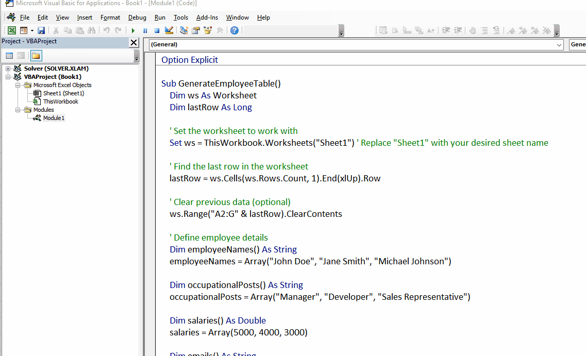The image size is (586, 356).
Task: Open the Window menu
Action: tap(237, 18)
